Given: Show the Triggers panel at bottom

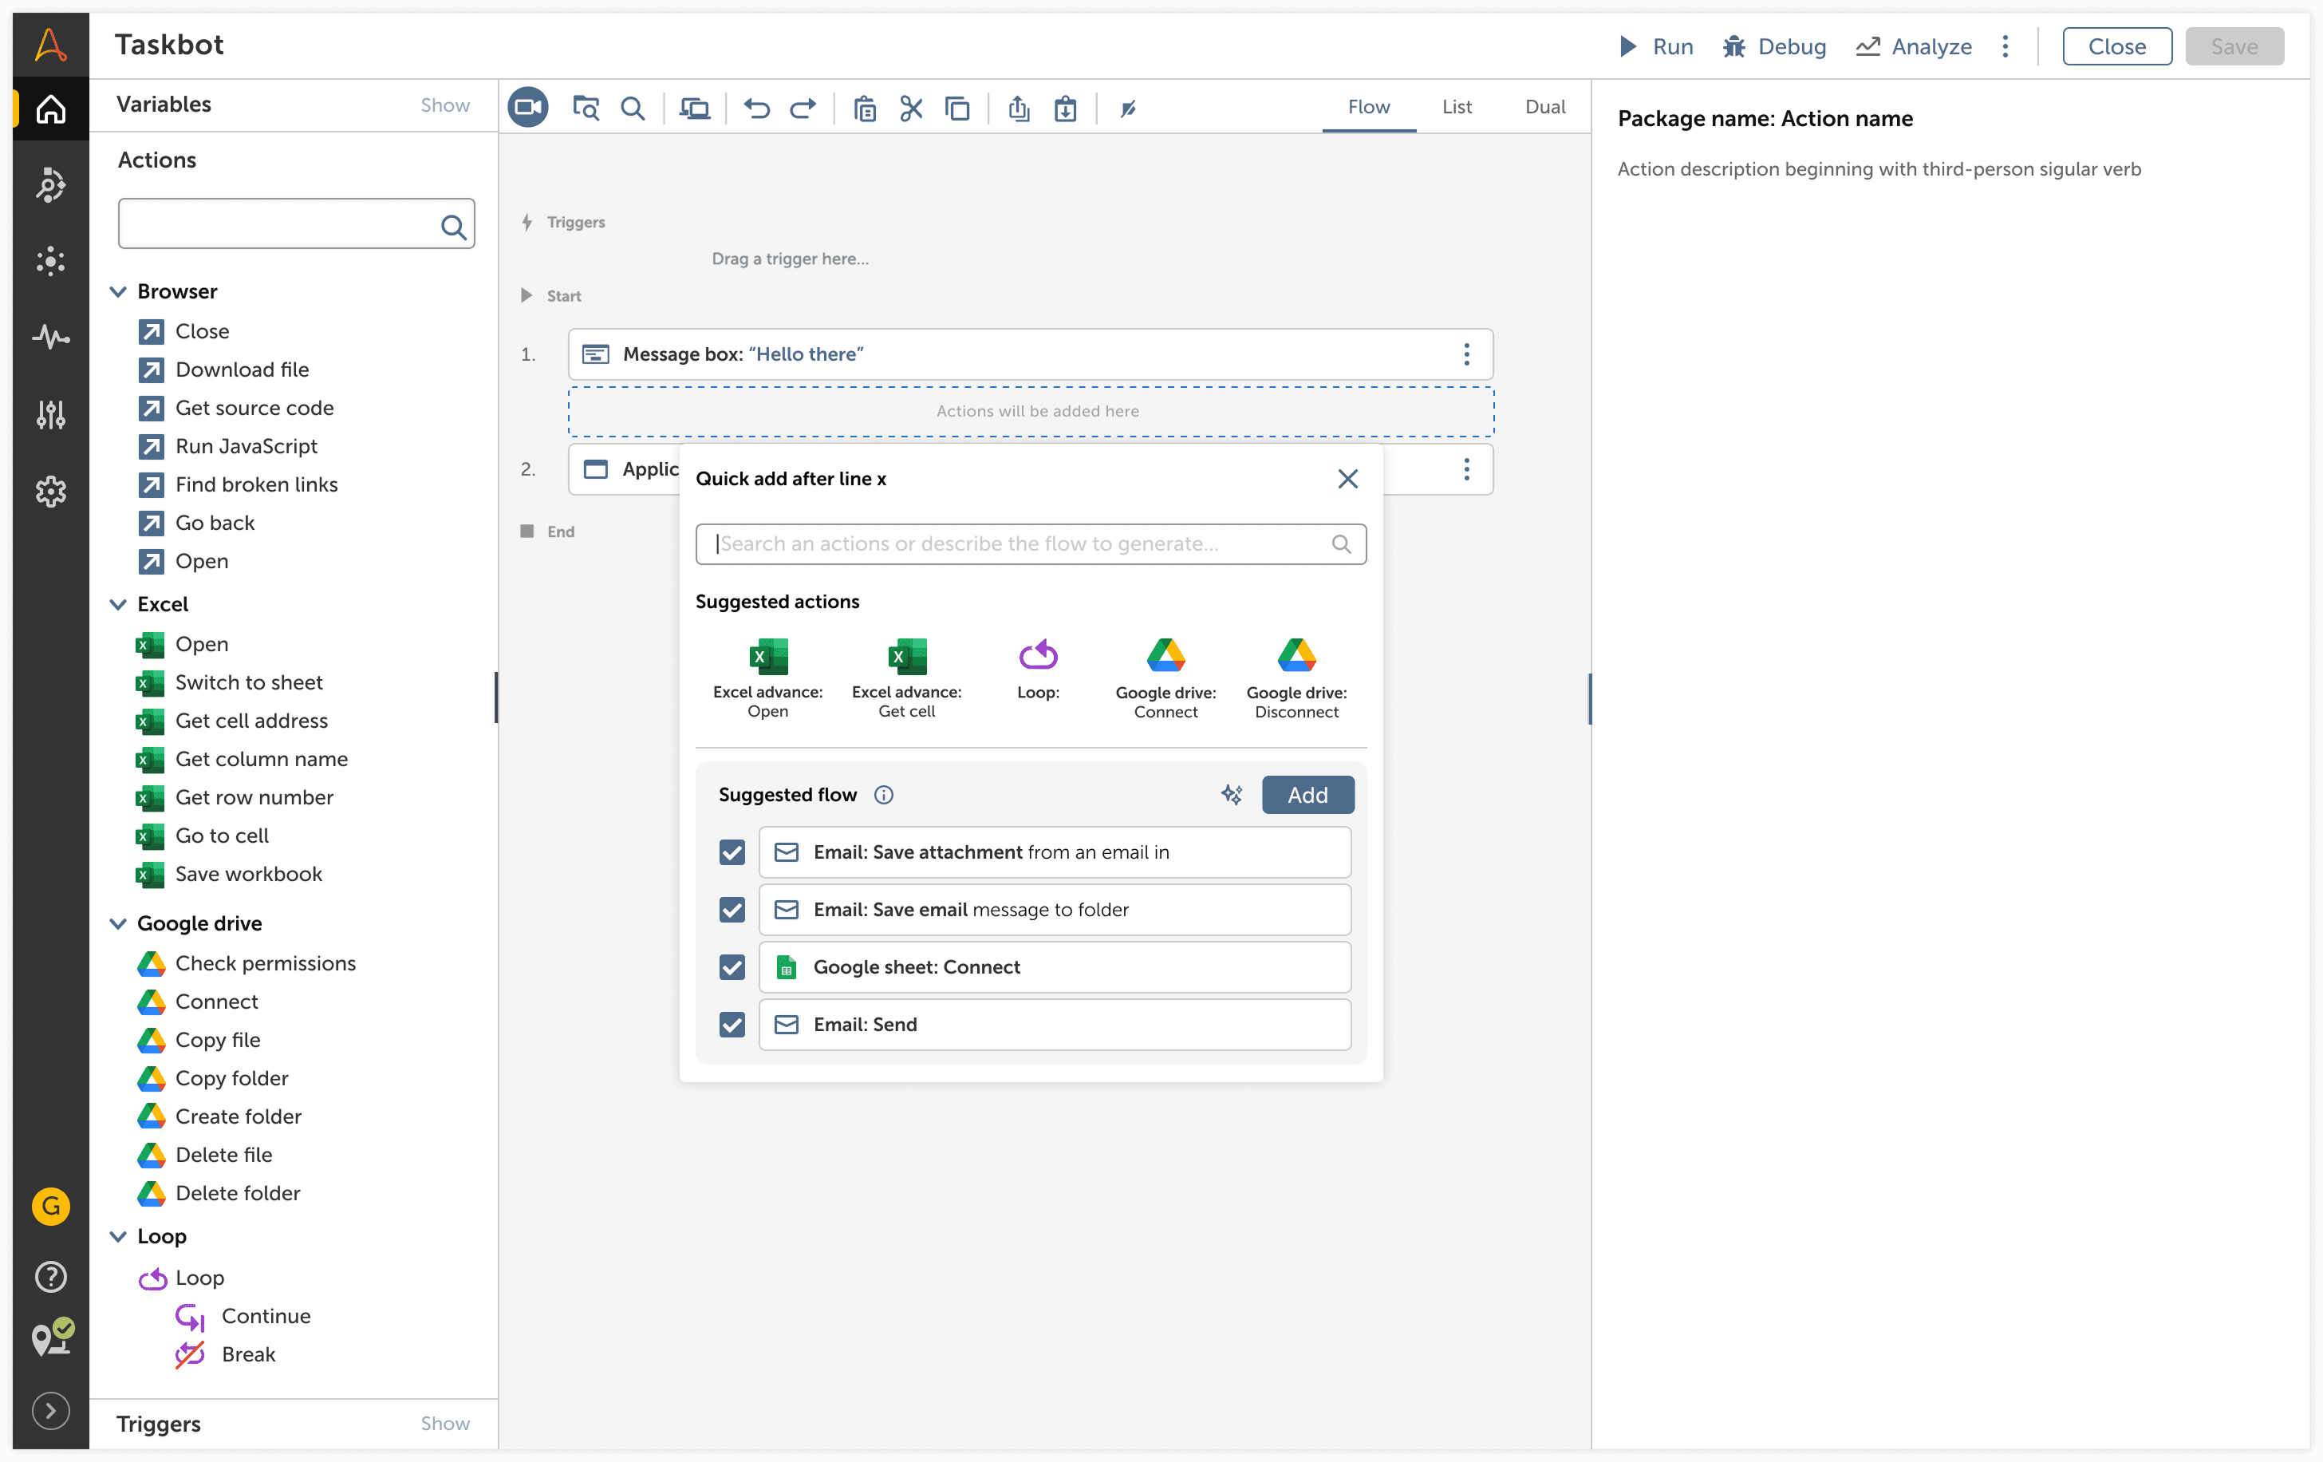Looking at the screenshot, I should point(444,1424).
